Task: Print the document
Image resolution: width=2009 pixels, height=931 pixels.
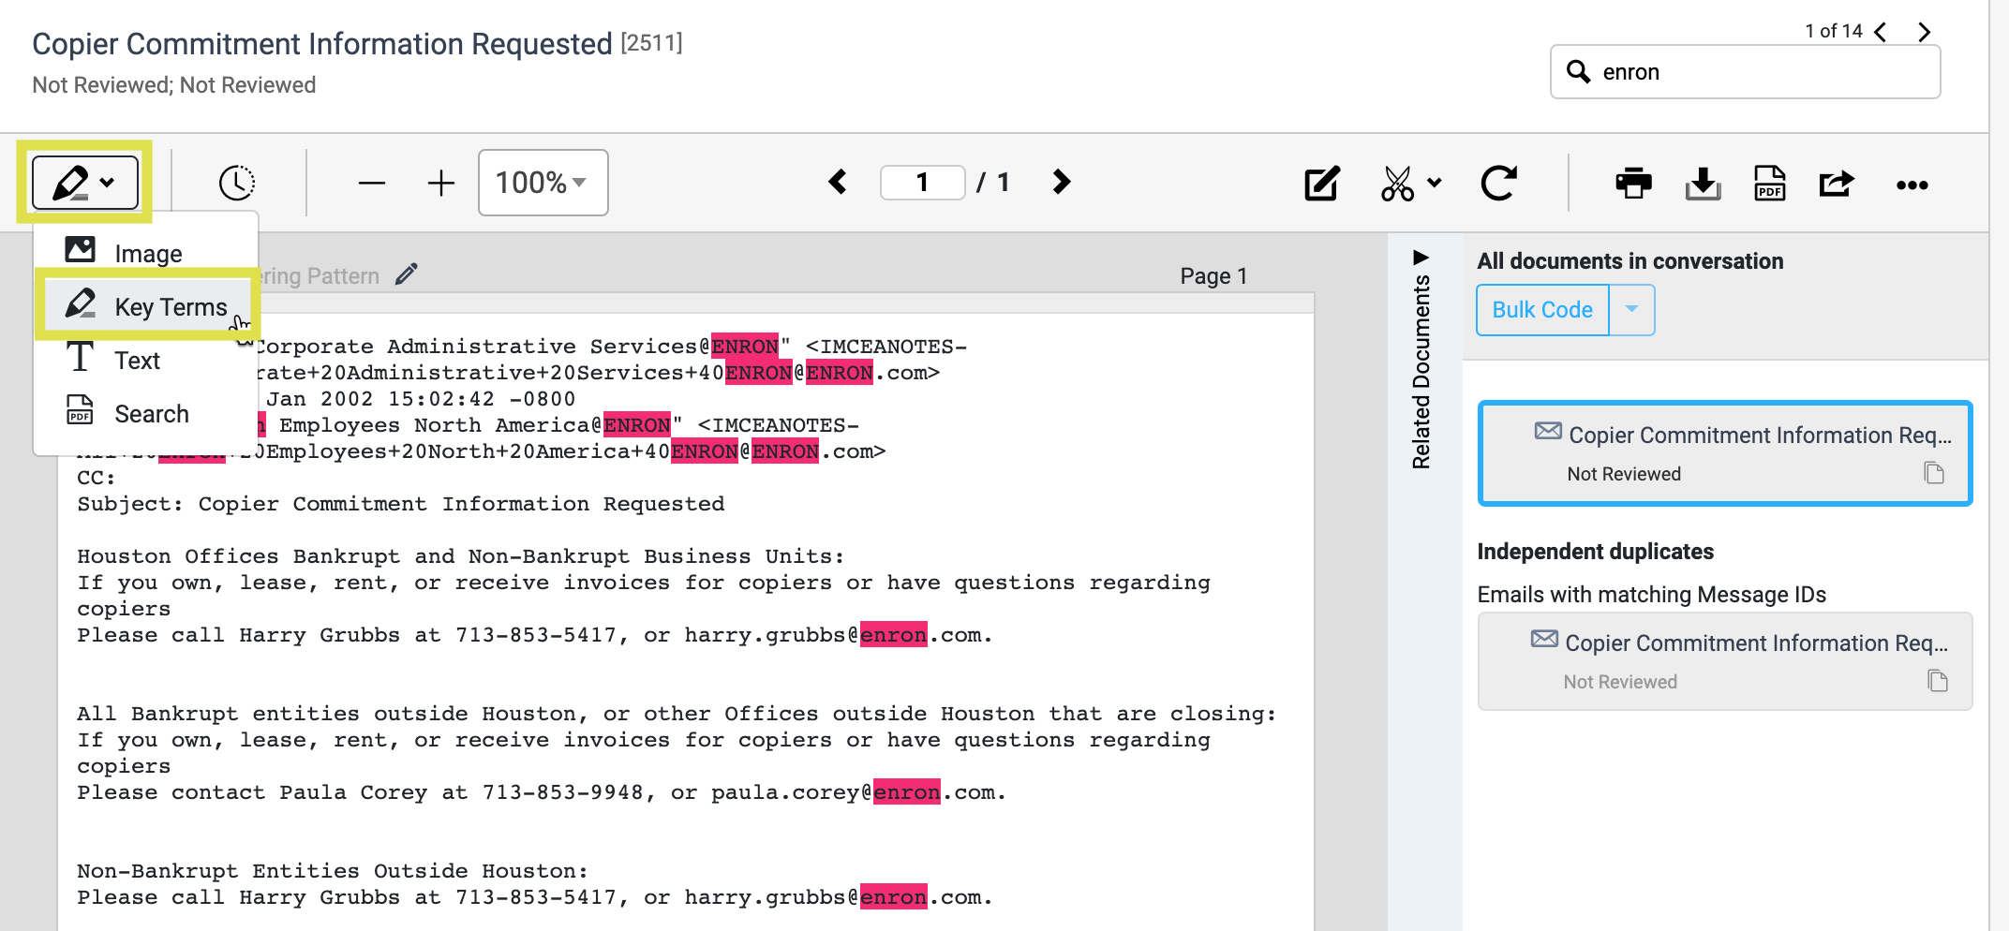Action: pyautogui.click(x=1633, y=184)
